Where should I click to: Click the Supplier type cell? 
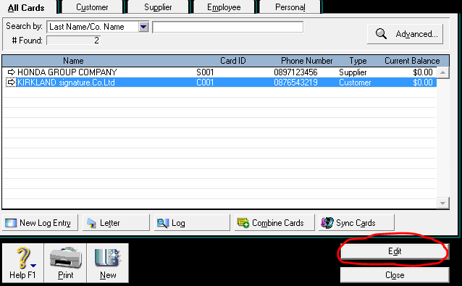point(353,72)
